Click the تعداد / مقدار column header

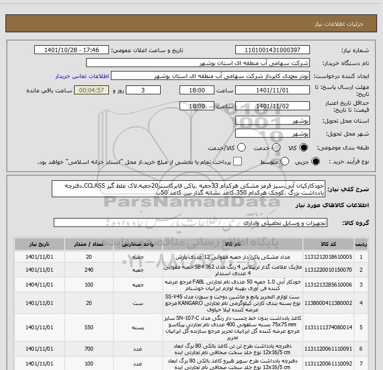(89, 244)
